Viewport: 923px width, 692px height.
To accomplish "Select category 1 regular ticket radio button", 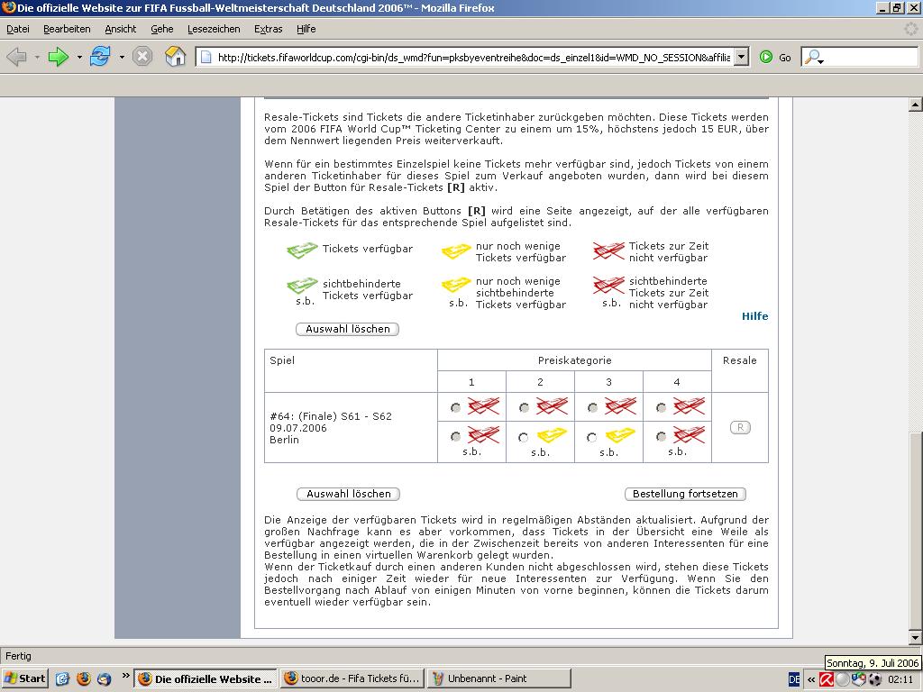I will coord(455,408).
